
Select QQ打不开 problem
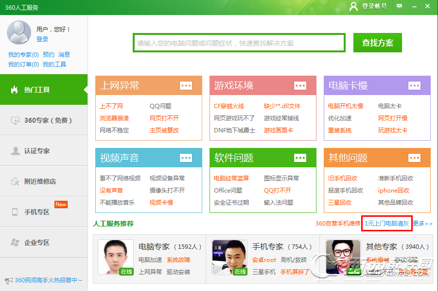click(x=278, y=191)
